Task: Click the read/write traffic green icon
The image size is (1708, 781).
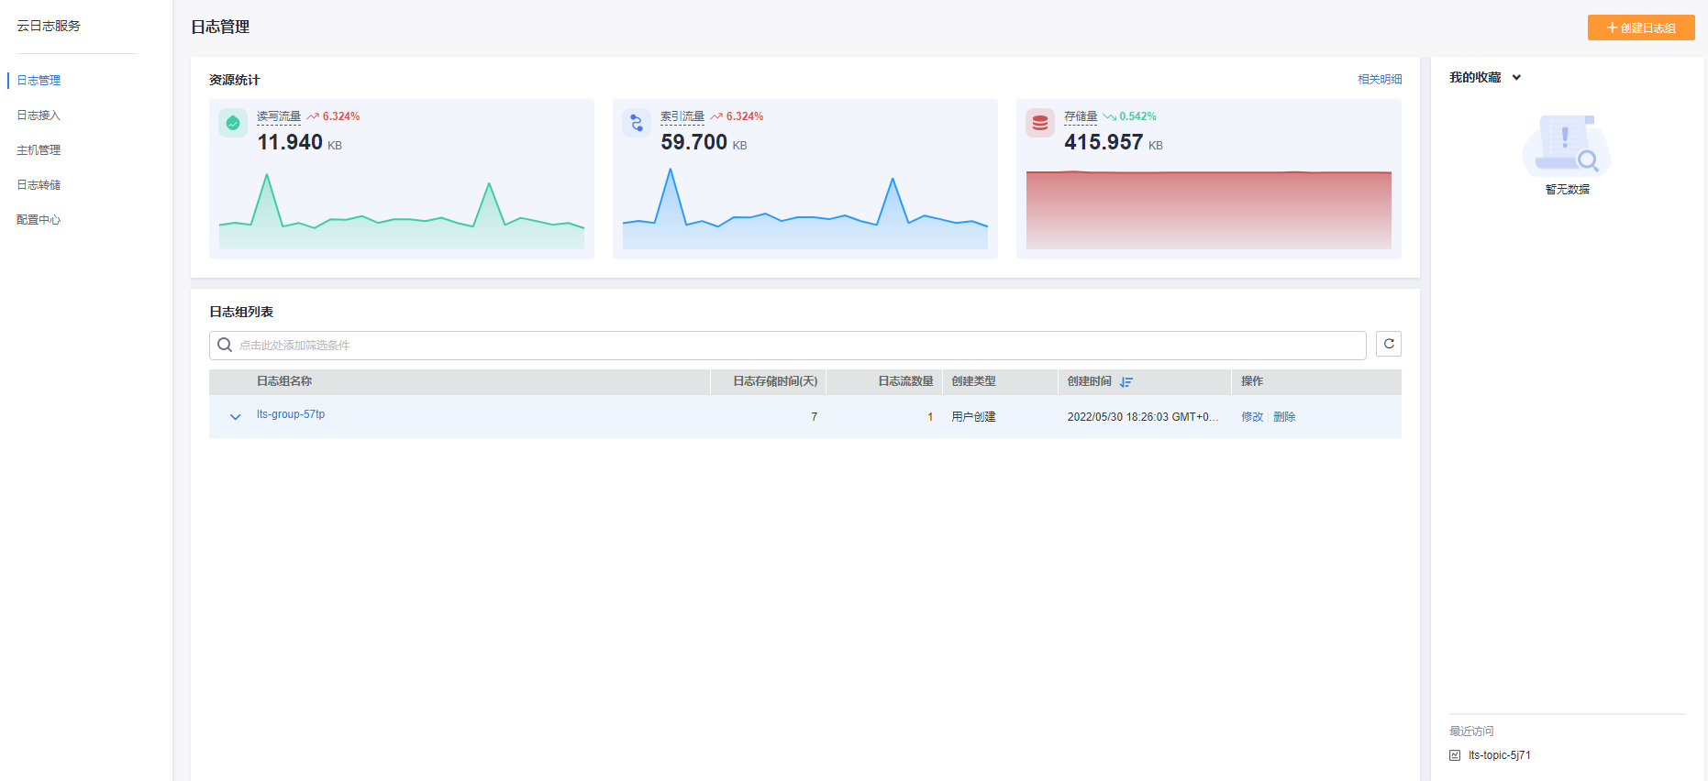Action: click(233, 123)
